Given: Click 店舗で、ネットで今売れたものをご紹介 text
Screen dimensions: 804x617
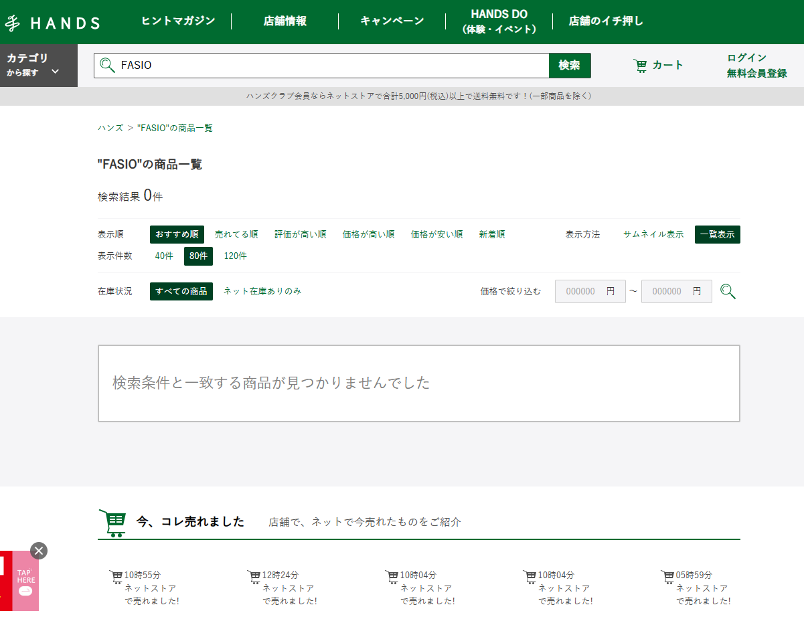Looking at the screenshot, I should point(365,523).
